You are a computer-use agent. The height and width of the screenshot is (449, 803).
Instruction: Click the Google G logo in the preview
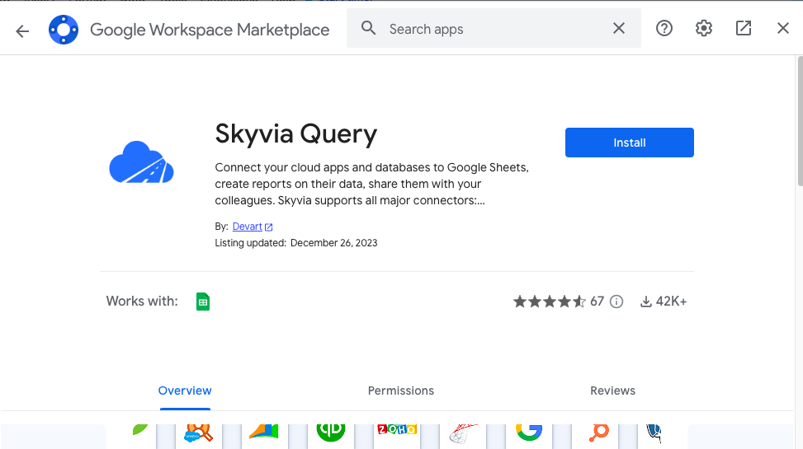pyautogui.click(x=529, y=433)
